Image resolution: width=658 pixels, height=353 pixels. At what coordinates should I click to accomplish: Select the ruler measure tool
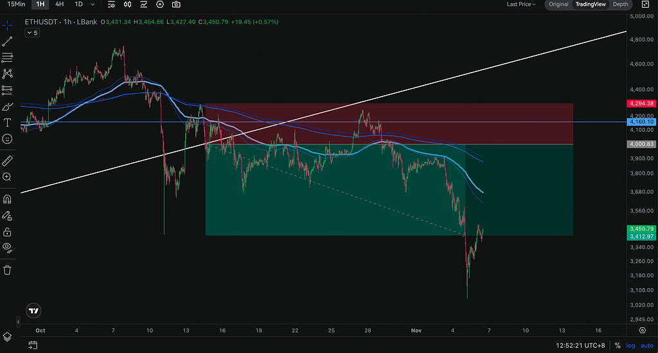coord(7,161)
